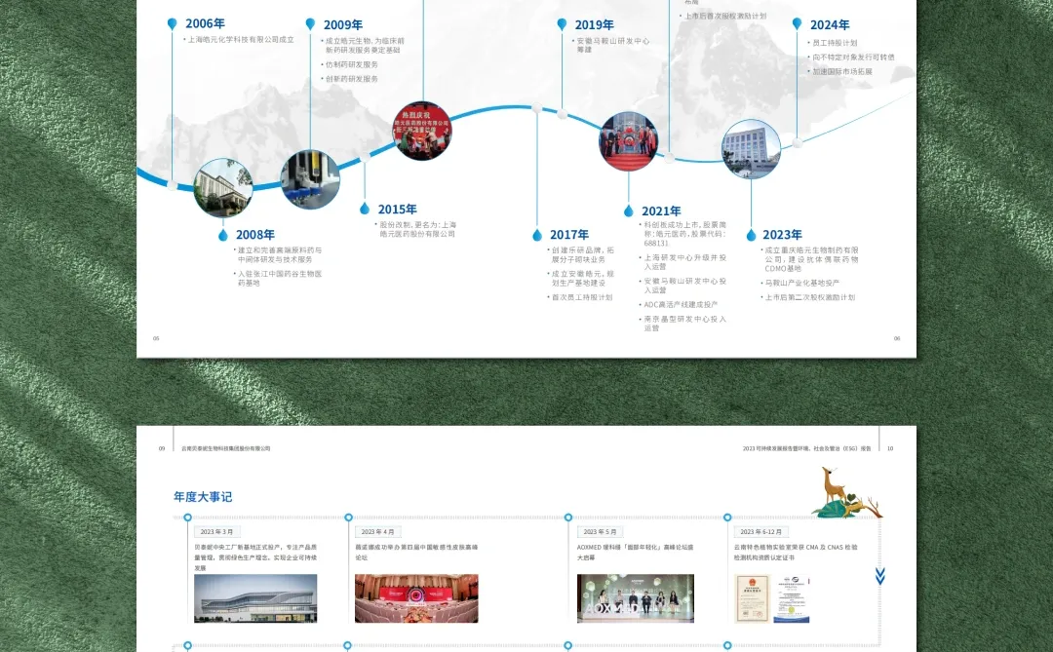This screenshot has height=652, width=1053.
Task: Expand the diamond node above the 2023 年 4 月 card
Action: tap(346, 518)
